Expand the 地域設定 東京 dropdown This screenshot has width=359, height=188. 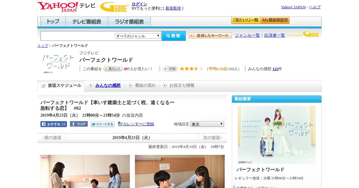[207, 124]
